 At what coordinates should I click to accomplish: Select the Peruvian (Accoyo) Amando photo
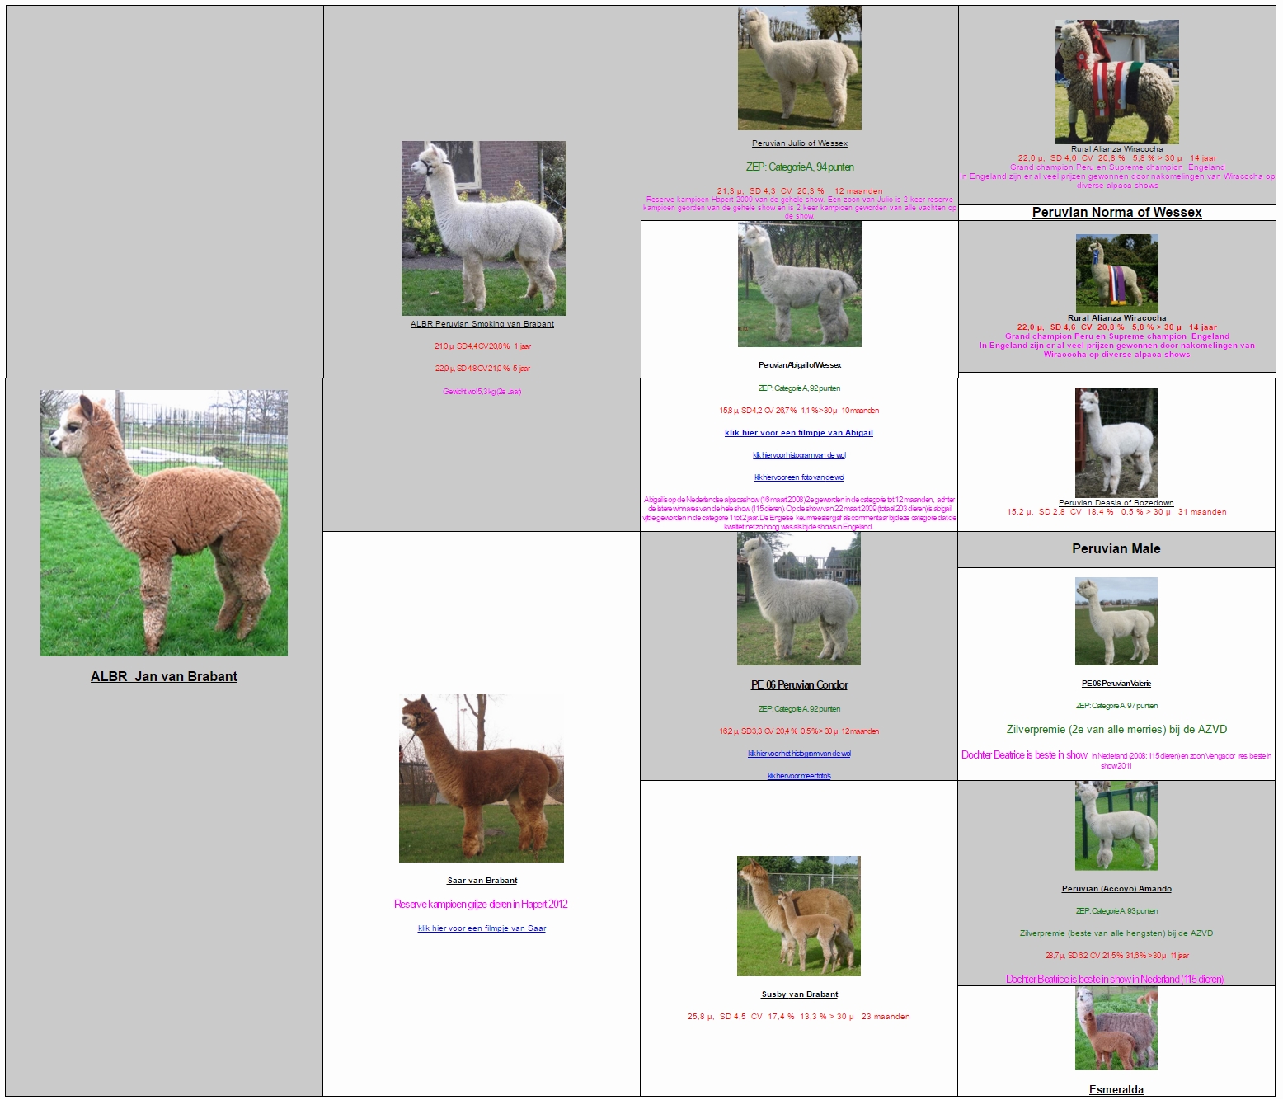pos(1116,826)
